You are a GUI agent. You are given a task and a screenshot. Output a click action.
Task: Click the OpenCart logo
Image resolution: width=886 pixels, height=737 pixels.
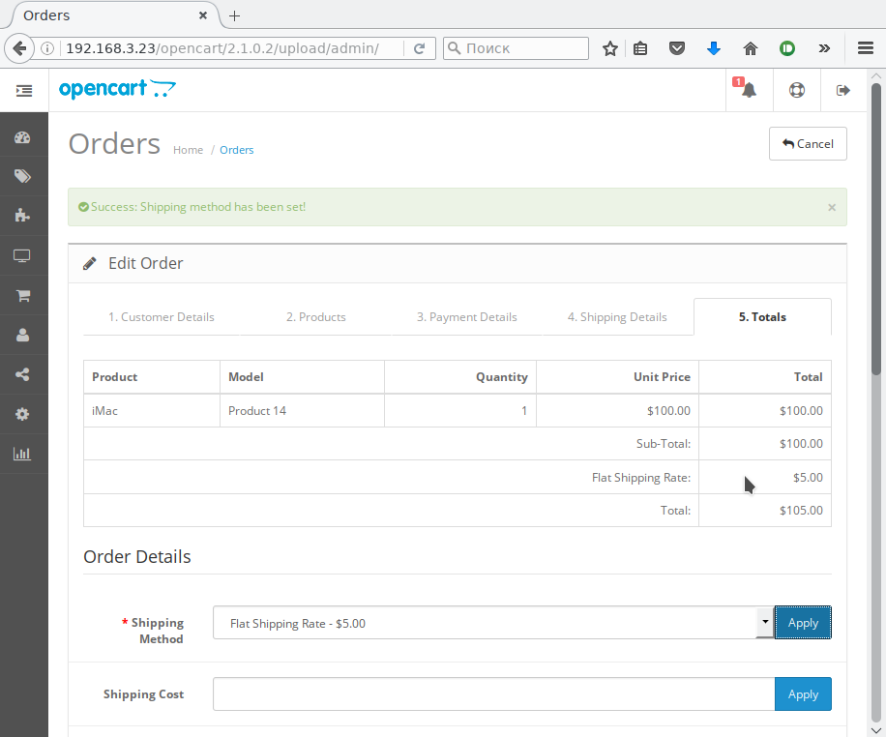pyautogui.click(x=118, y=89)
